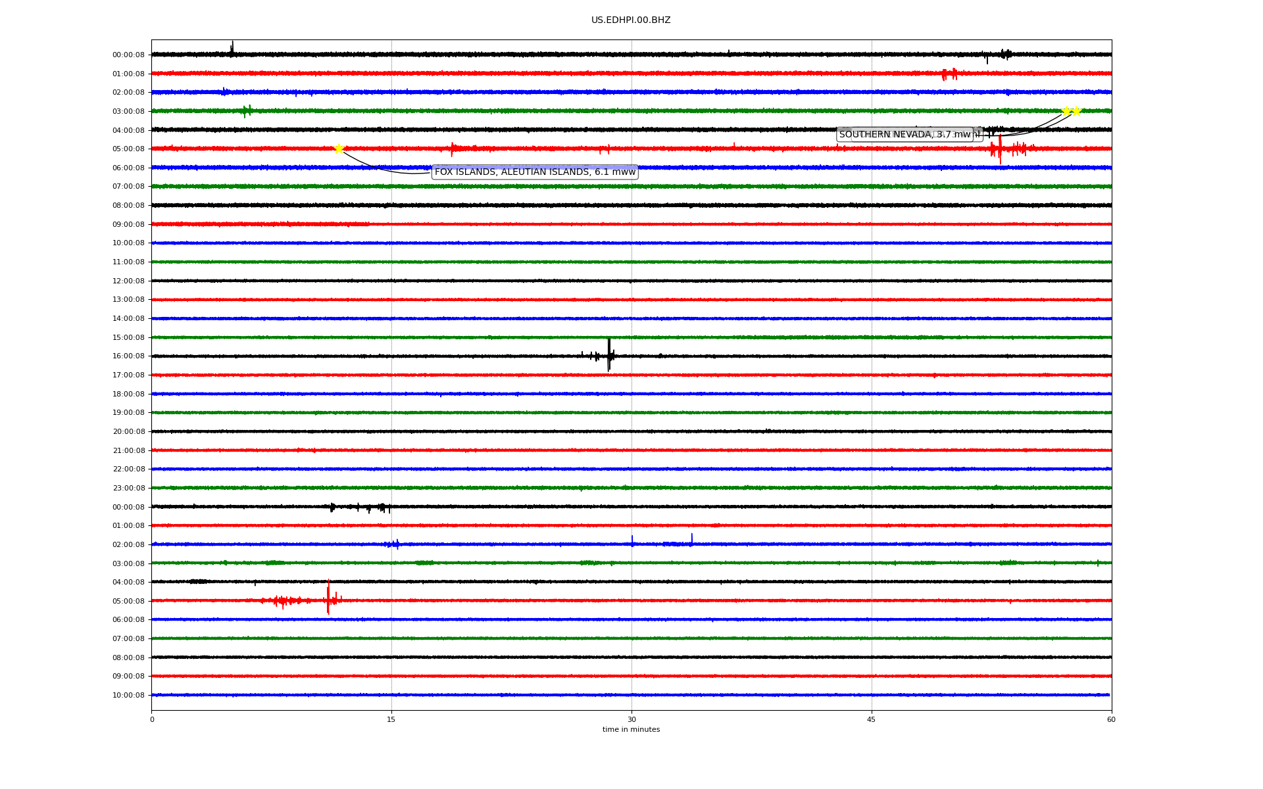
Task: Click the bottommost 10:00:08 row label
Action: tap(128, 695)
